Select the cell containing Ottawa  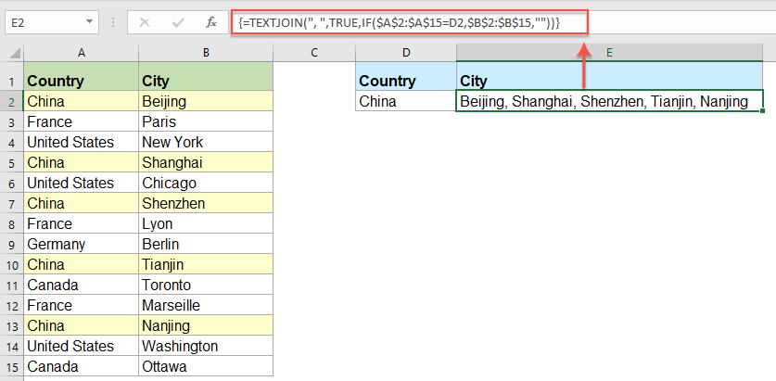point(206,367)
